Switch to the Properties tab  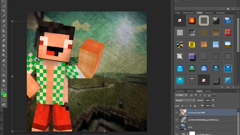pos(180,91)
